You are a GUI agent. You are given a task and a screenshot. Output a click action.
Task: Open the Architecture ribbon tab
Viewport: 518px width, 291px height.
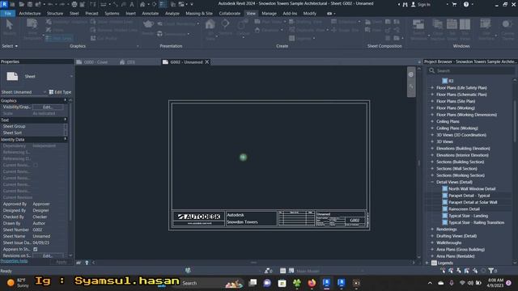tap(30, 14)
